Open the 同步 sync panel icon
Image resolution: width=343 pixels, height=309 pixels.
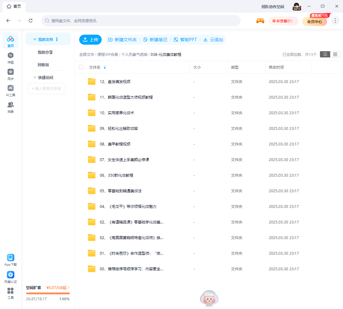tap(11, 72)
